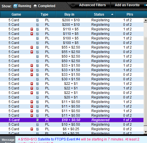Screen dimensions: 147x143
Task: Click heads-up 2 icon on $100 + $5 row with 0 of 2
Action: [x=37, y=43]
